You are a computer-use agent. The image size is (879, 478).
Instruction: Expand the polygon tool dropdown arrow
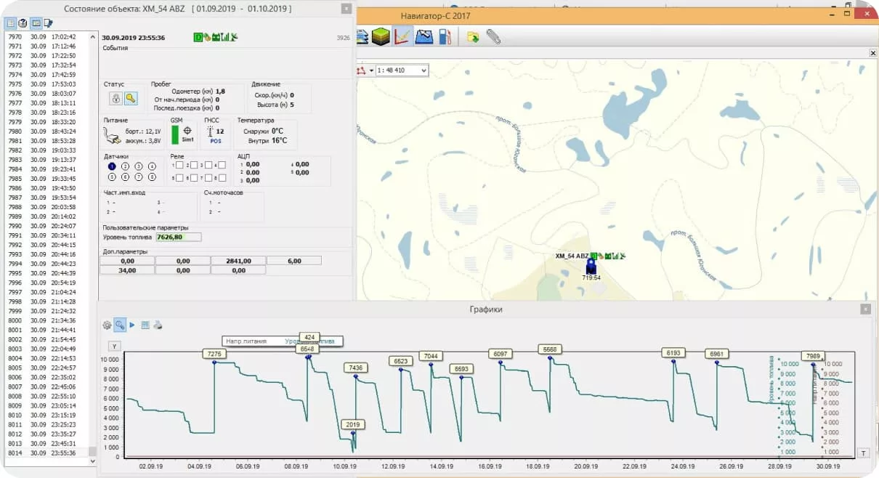click(x=372, y=70)
